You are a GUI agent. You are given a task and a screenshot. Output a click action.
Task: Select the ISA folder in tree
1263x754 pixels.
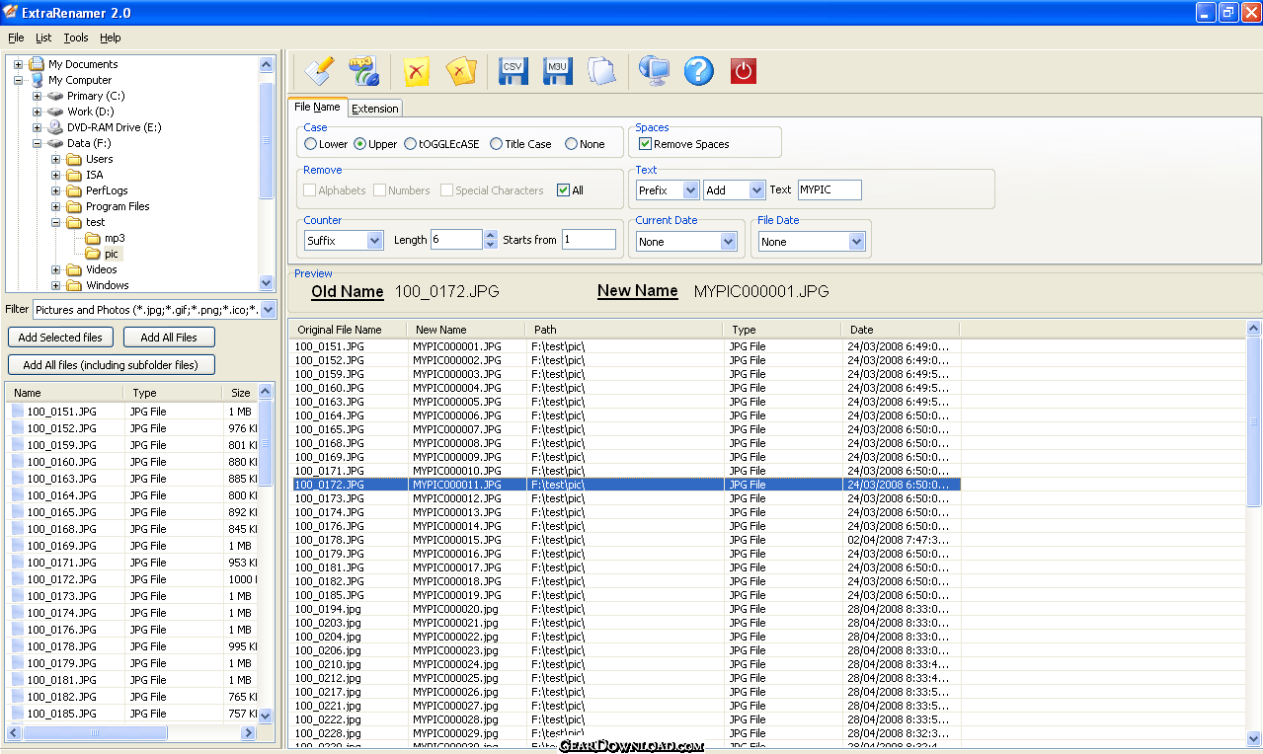click(x=94, y=175)
